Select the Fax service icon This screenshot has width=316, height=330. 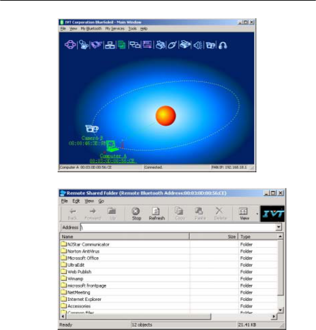(185, 45)
